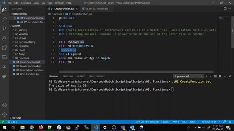This screenshot has height=131, width=234.
Task: Click Spaces: 4 indentation setting
Action: [x=166, y=122]
